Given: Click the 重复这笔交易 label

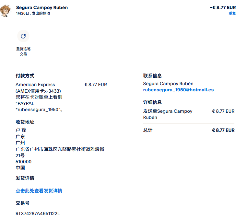Looking at the screenshot, I should pyautogui.click(x=23, y=52).
